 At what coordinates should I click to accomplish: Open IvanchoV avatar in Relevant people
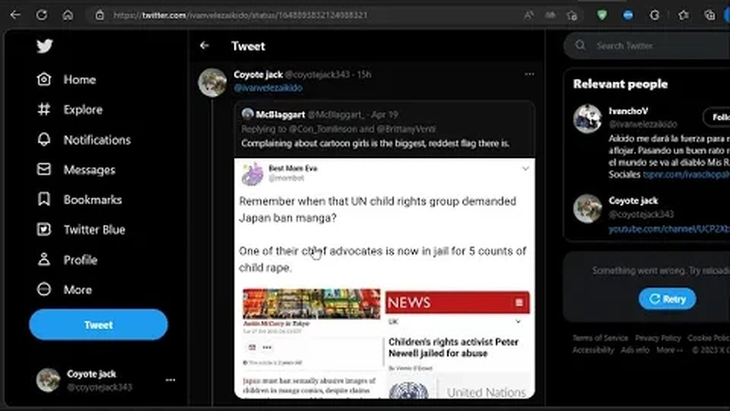point(587,119)
